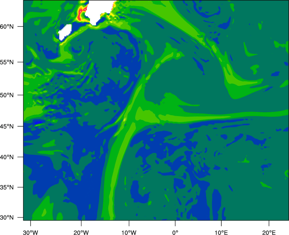The height and width of the screenshot is (235, 289).
Task: Click the 45°N latitude label
Action: [7, 126]
